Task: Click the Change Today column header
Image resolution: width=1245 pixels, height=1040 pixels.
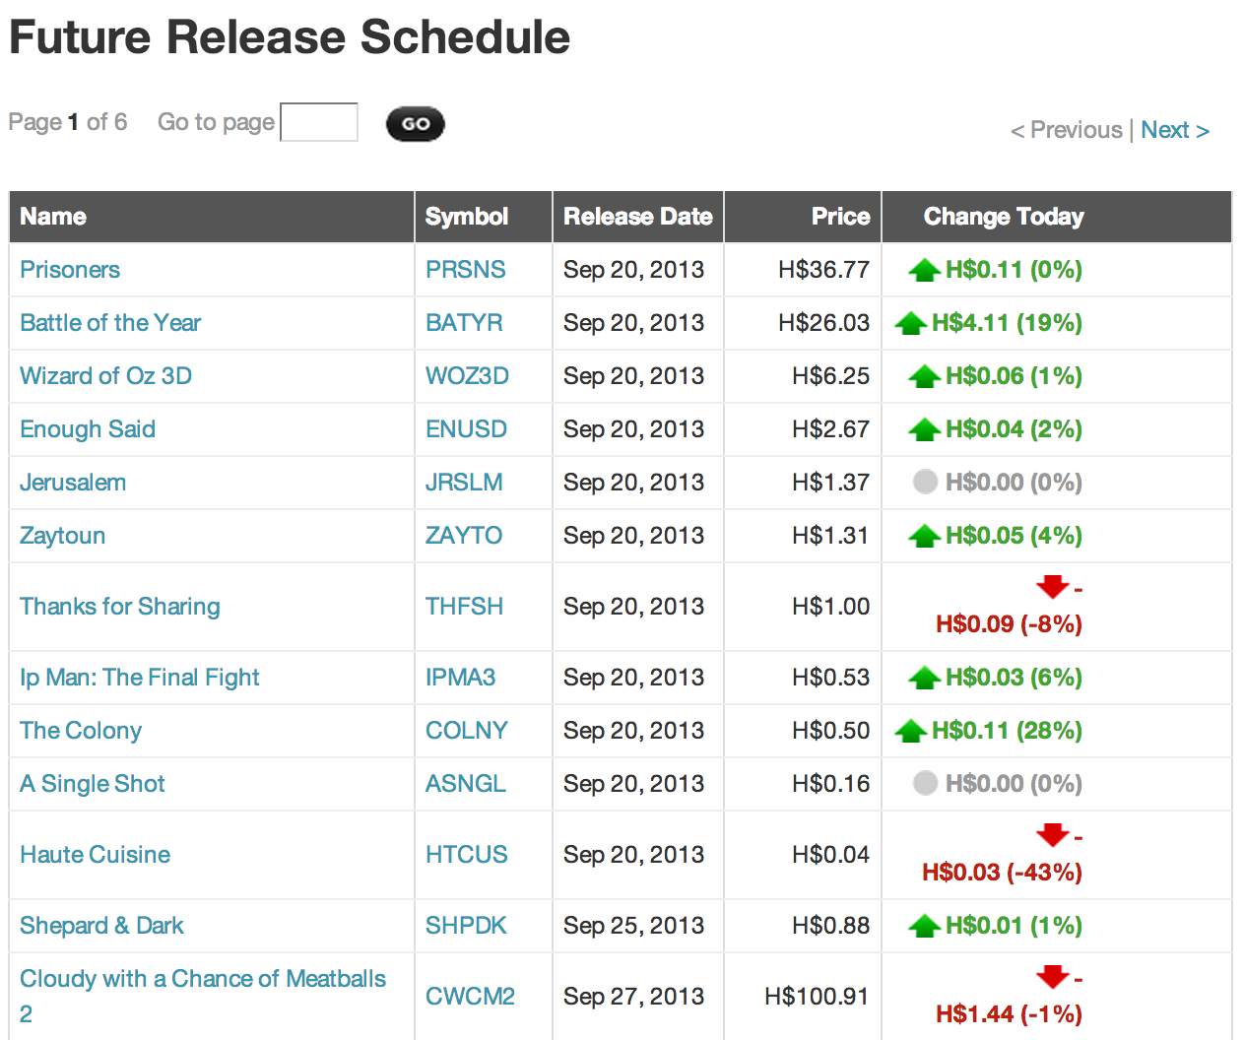Action: 1003,217
